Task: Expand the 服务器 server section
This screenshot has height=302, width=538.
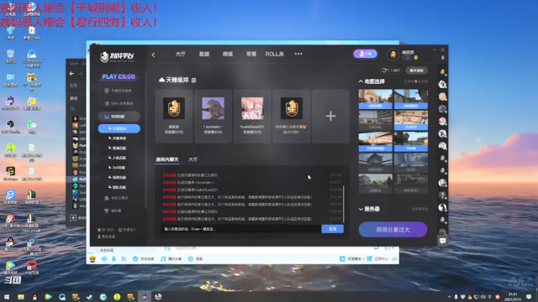Action: pyautogui.click(x=361, y=209)
